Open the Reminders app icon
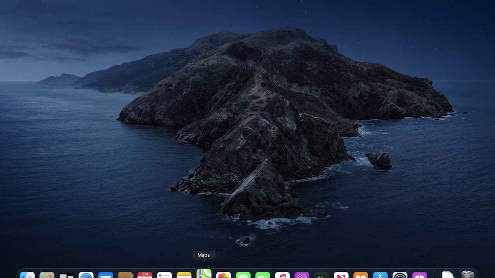495x278 pixels. (164, 275)
